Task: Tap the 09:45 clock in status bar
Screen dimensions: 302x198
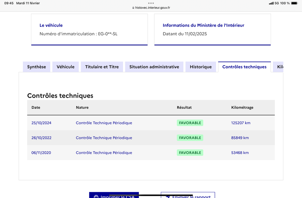Action: pos(9,3)
